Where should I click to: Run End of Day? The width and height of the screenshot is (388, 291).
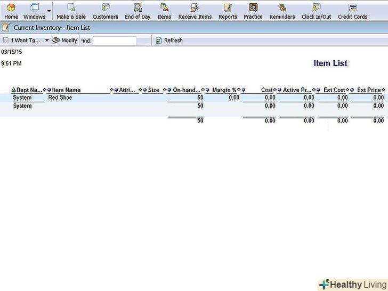[138, 11]
